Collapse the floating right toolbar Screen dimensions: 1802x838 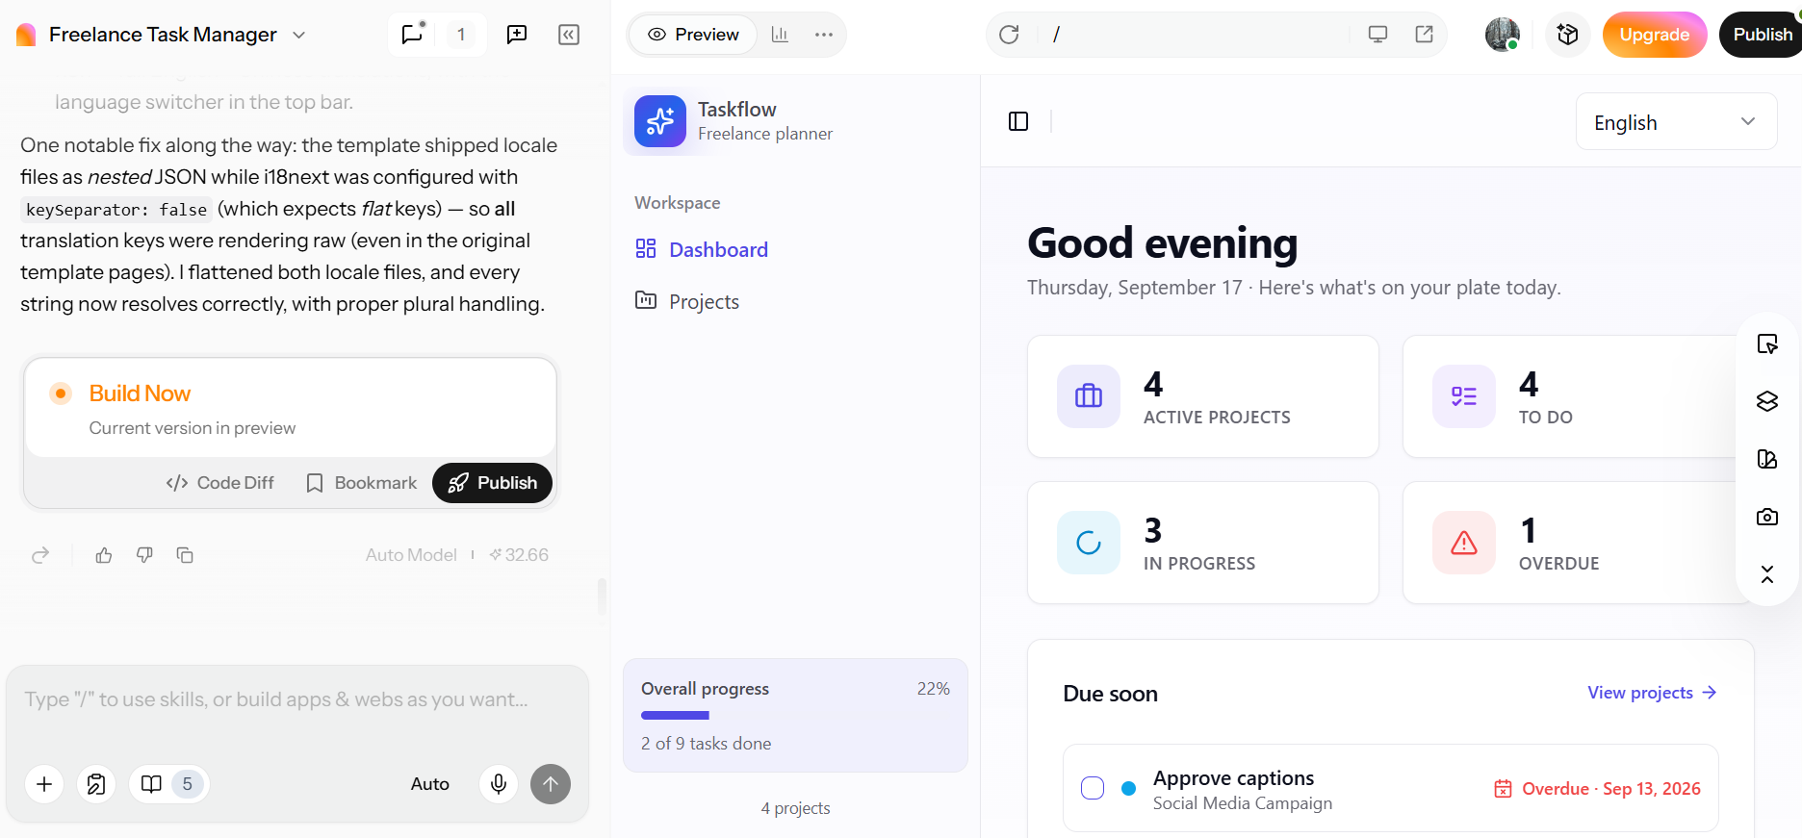click(1767, 574)
